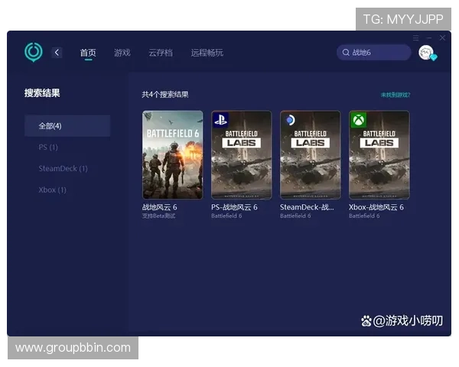Filter results by PS (1)
This screenshot has width=459, height=367.
[x=48, y=148]
